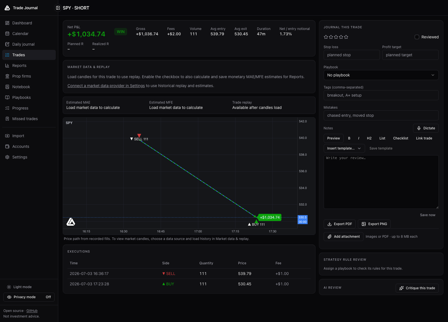Give the trade a five-star rating
This screenshot has height=322, width=448.
point(346,37)
